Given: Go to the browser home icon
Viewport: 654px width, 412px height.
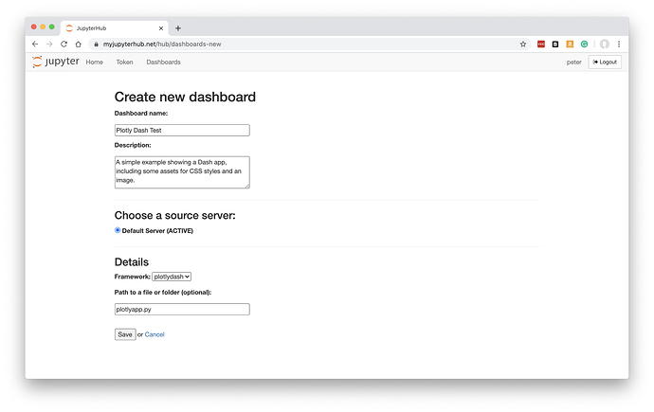Looking at the screenshot, I should [x=78, y=45].
